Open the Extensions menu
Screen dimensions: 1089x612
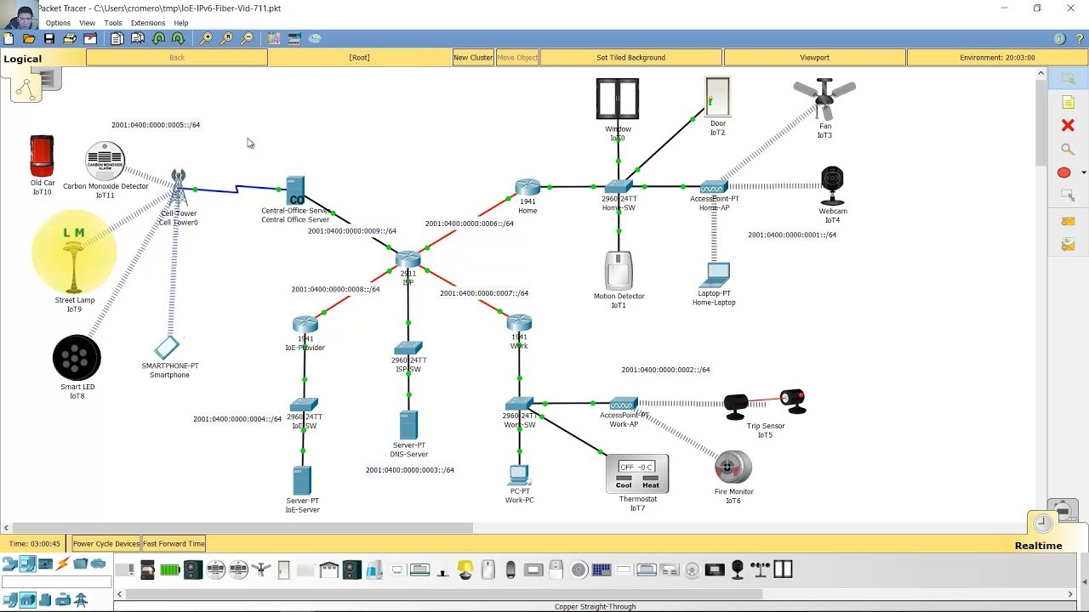pos(148,23)
